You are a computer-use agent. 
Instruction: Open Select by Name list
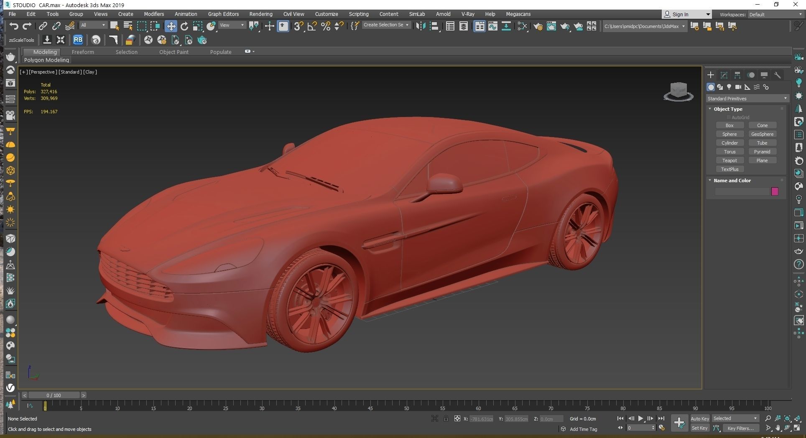[x=128, y=26]
